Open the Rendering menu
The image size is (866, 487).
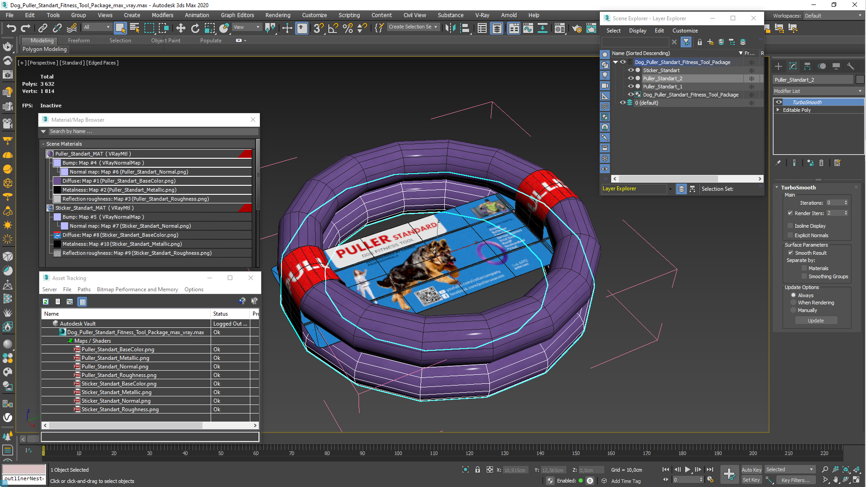[278, 15]
